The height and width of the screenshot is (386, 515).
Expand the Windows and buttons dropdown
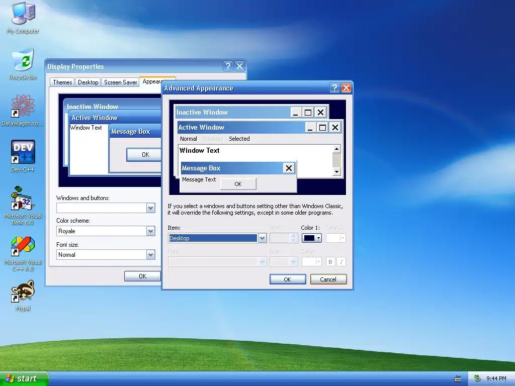150,208
